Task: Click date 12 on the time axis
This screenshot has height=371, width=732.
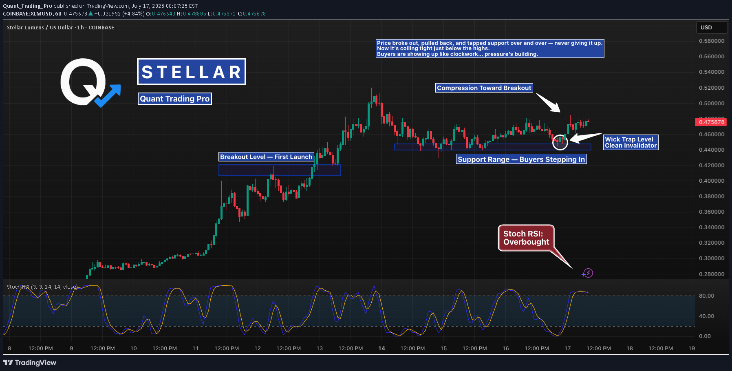Action: tap(258, 348)
